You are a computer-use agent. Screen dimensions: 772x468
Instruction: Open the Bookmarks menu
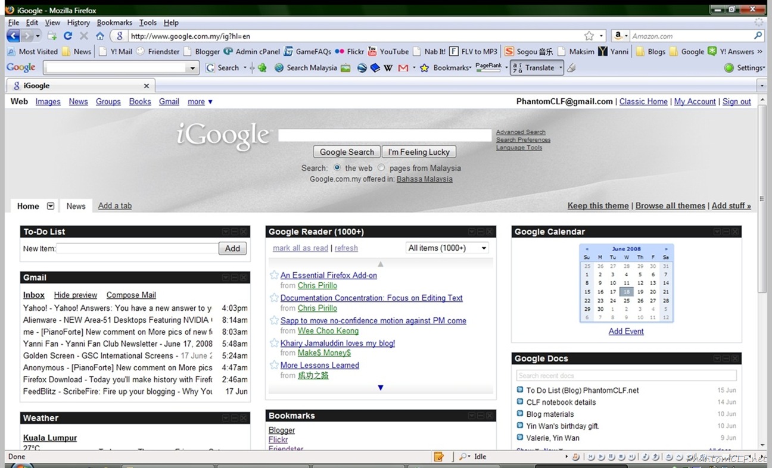114,23
